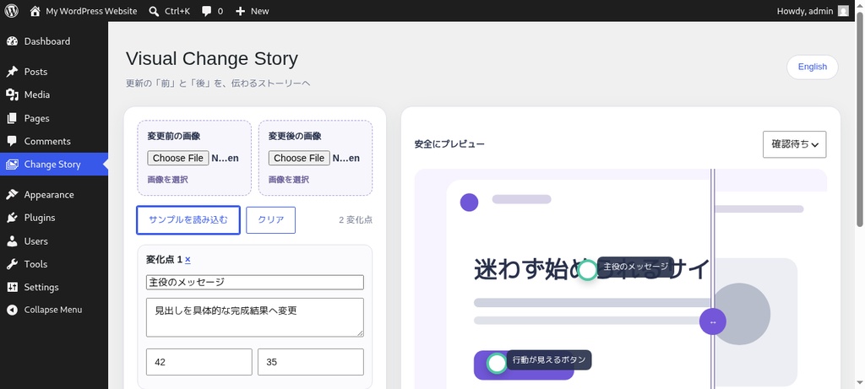Collapse the admin sidebar menu

(x=54, y=310)
